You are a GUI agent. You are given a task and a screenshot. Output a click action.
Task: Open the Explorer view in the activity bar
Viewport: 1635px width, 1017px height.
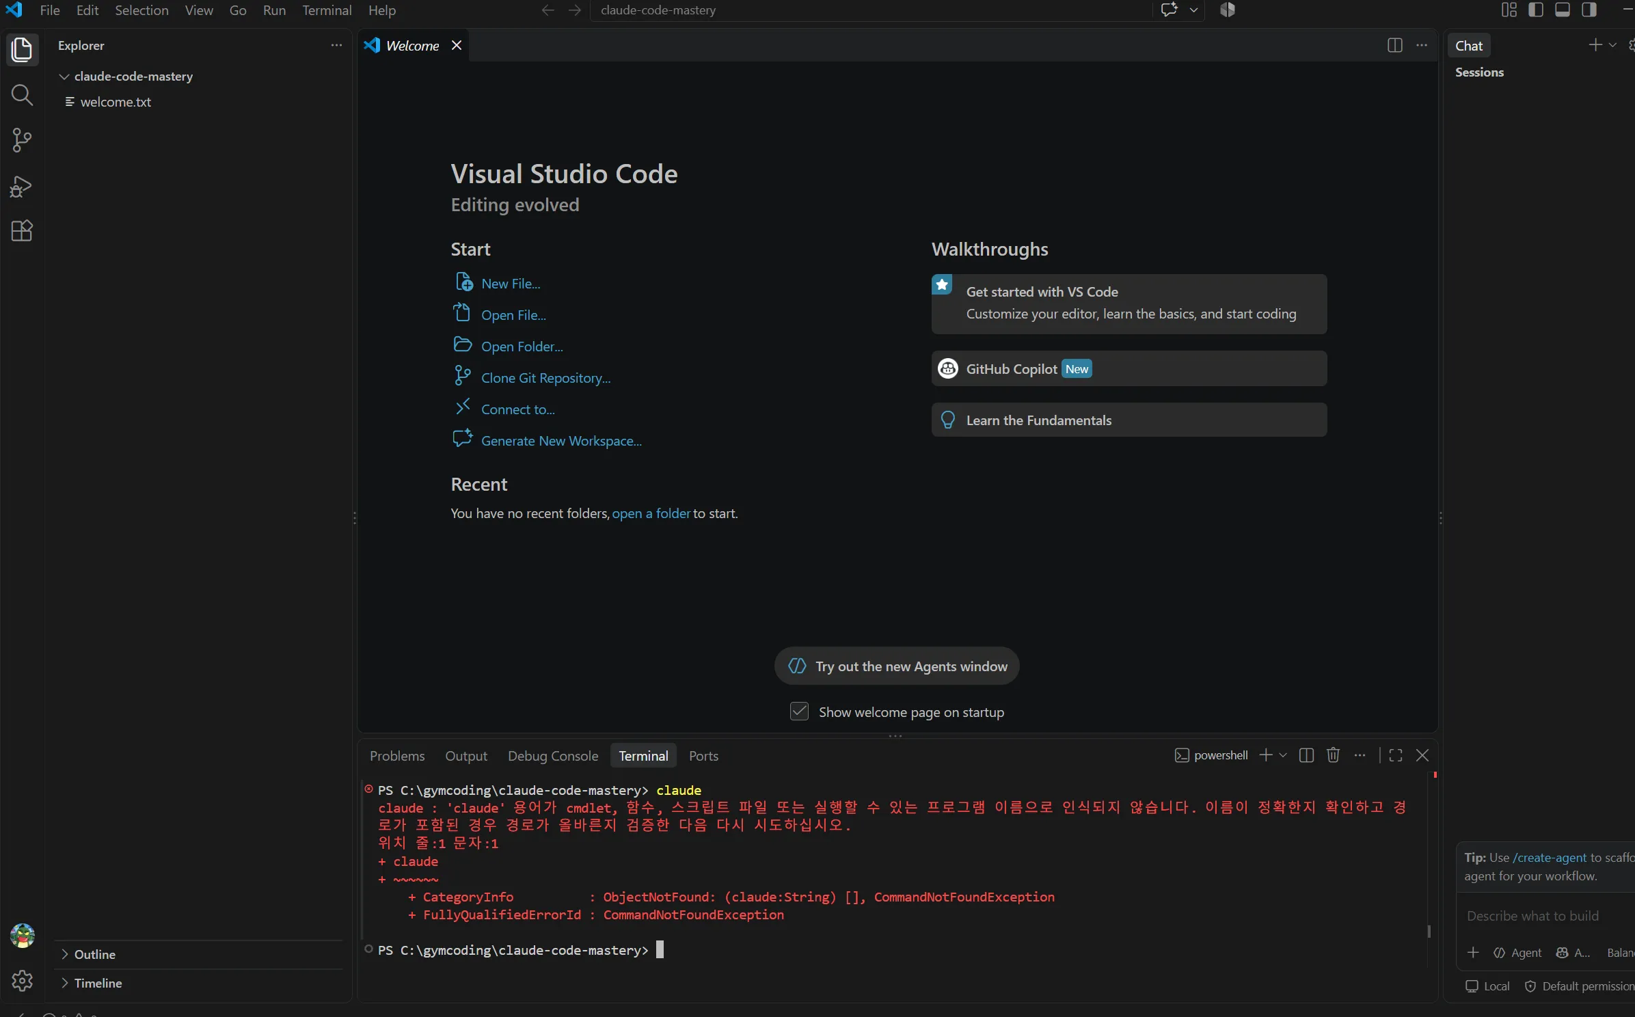click(x=22, y=49)
